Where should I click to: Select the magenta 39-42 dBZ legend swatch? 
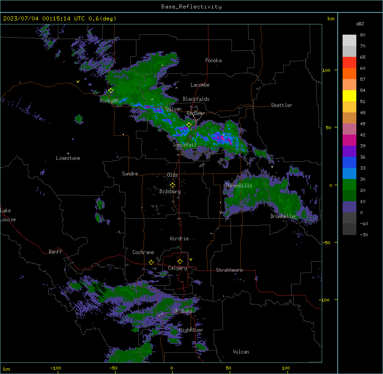pyautogui.click(x=349, y=140)
